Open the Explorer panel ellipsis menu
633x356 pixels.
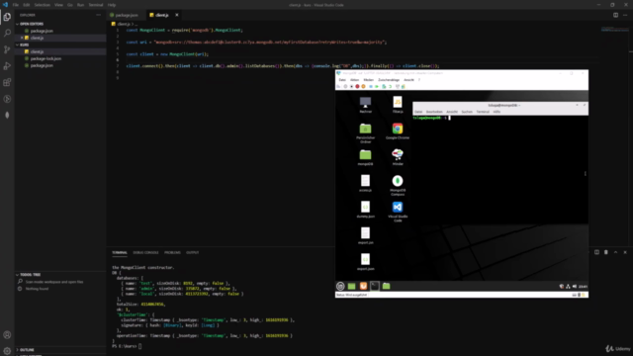tap(98, 15)
